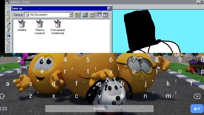Select the Rectangle tool in Paint
The width and height of the screenshot is (204, 115).
point(8,48)
